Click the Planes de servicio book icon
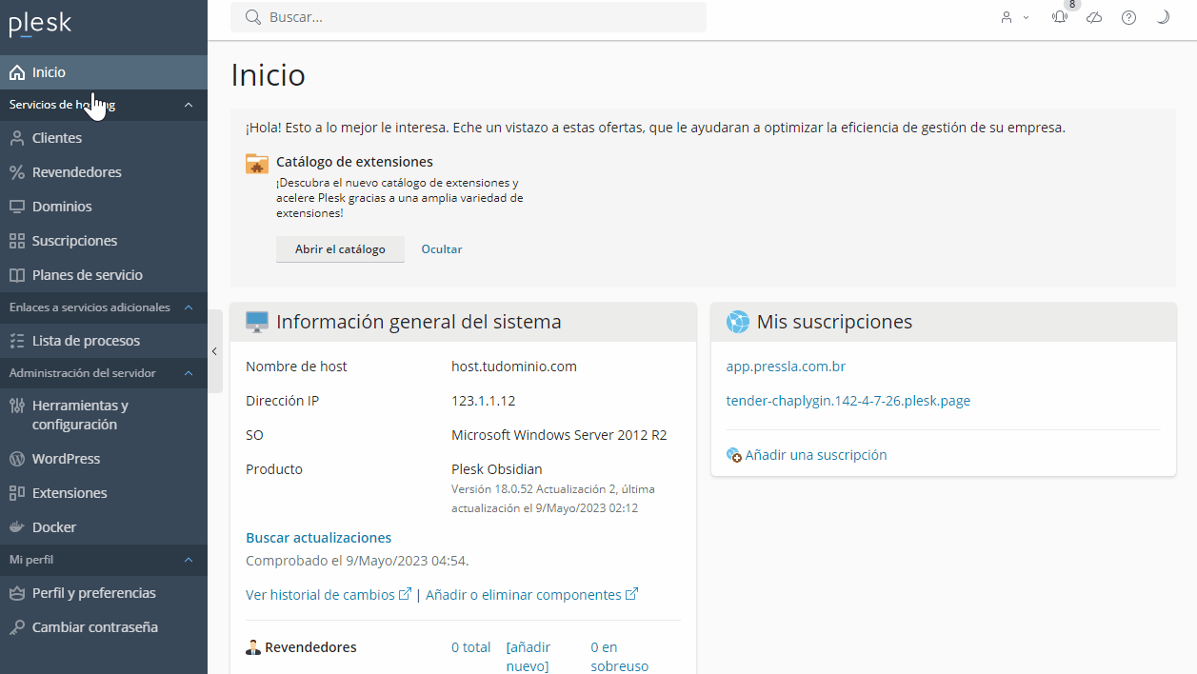Viewport: 1197px width, 674px height. [16, 275]
